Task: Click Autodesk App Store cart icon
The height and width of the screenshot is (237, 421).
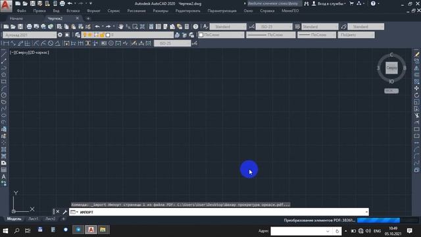Action: tap(351, 3)
